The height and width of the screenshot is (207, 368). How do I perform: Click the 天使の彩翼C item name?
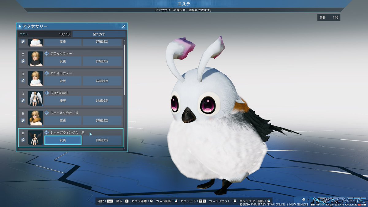click(x=59, y=93)
